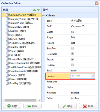100x112 pixels.
Task: Select ServiceRole (服務窗口) in member list
Action: coord(22,59)
